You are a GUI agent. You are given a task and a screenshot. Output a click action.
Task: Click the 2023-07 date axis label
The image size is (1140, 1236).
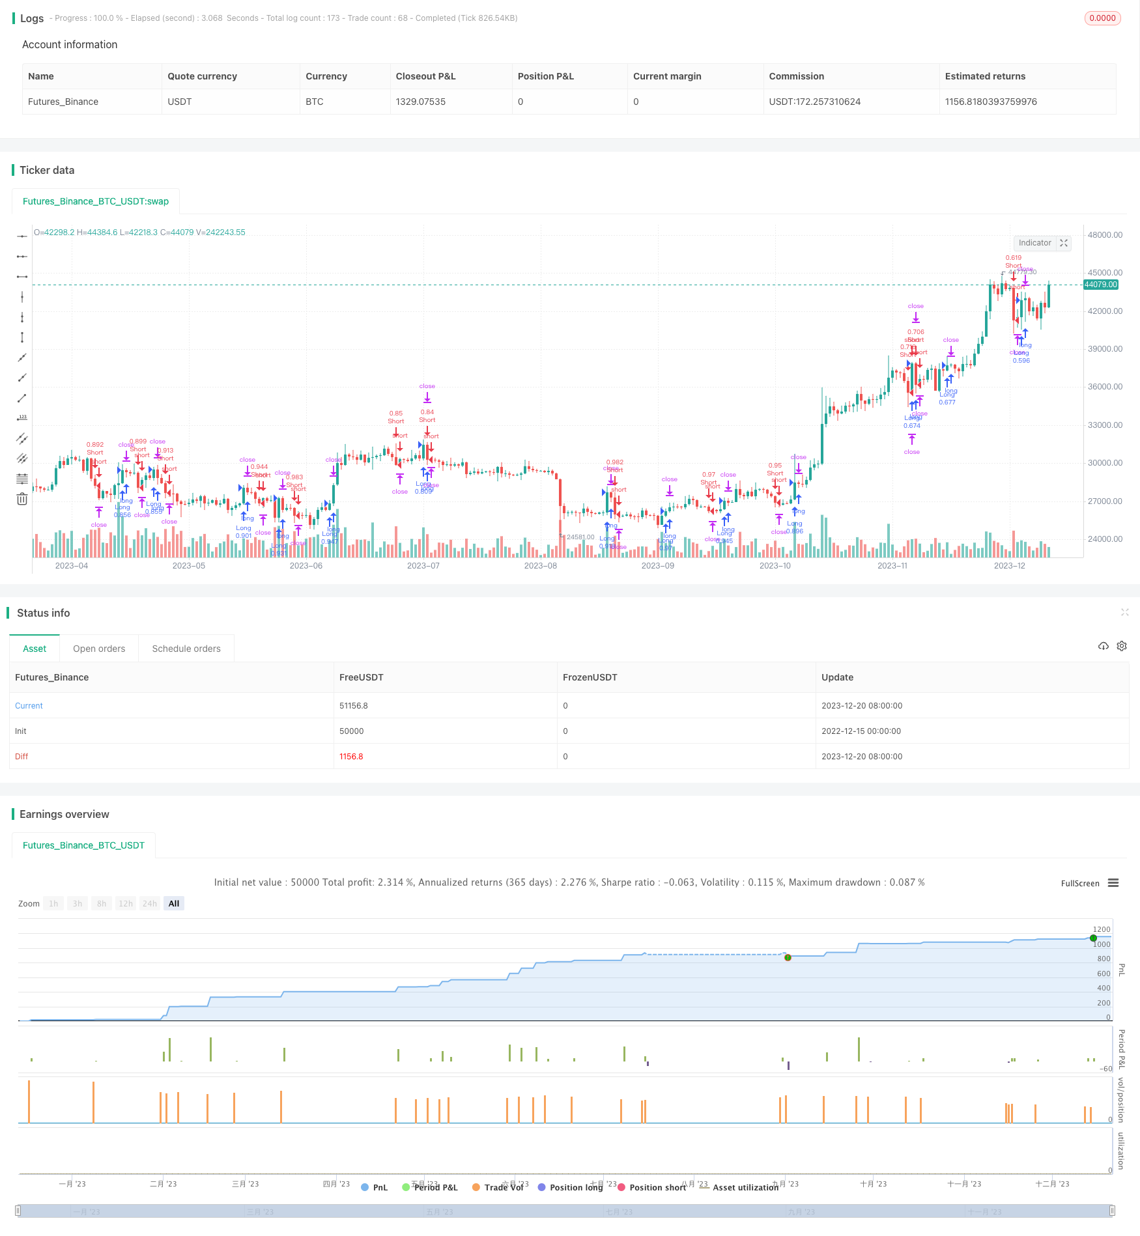coord(423,566)
